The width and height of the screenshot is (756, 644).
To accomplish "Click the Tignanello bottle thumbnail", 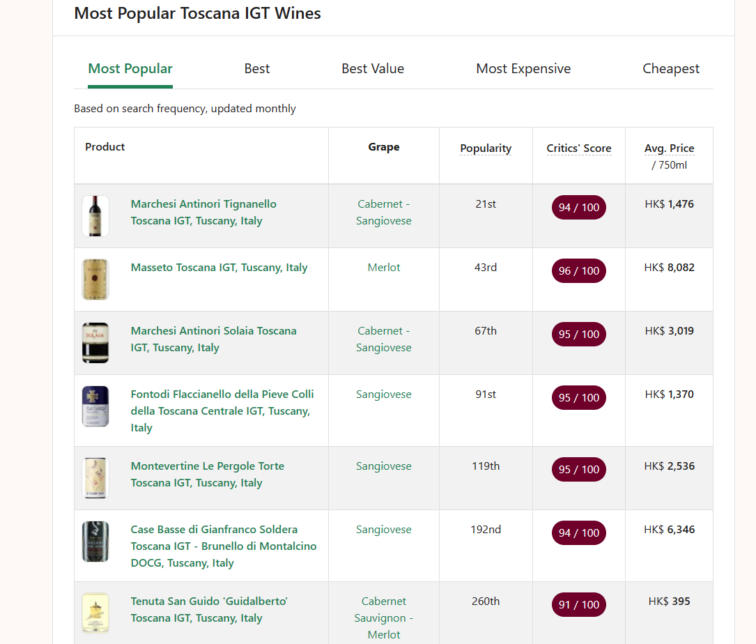I will [x=95, y=216].
